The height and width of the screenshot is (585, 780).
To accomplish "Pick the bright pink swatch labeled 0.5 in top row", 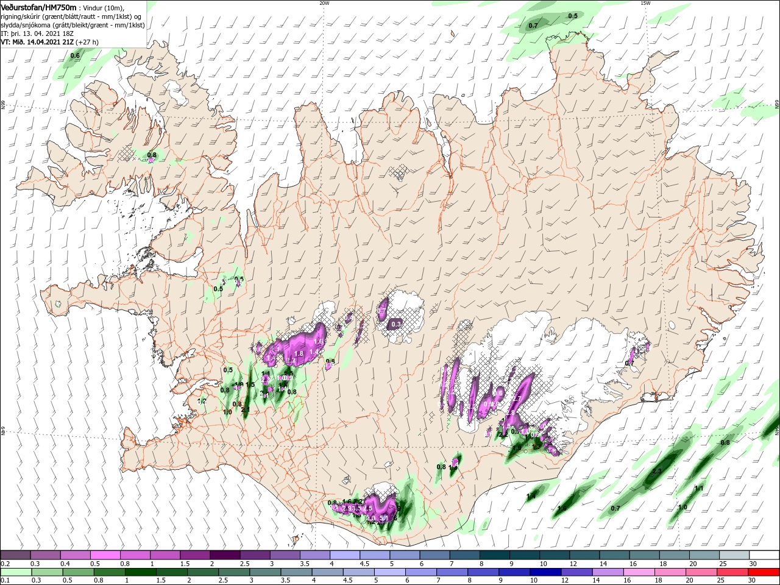I will tap(105, 555).
